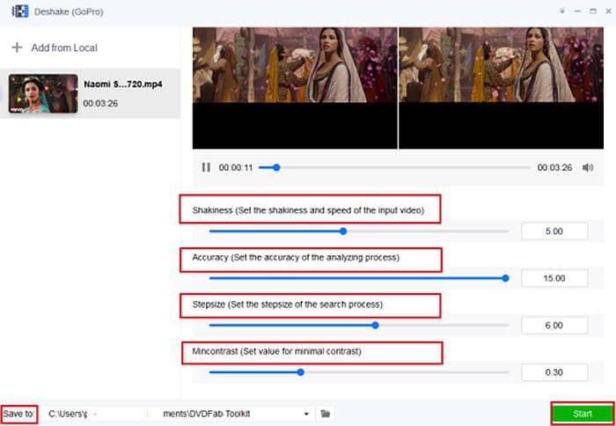Image resolution: width=616 pixels, height=426 pixels.
Task: Click the current time 00:00:11 label
Action: [x=236, y=168]
